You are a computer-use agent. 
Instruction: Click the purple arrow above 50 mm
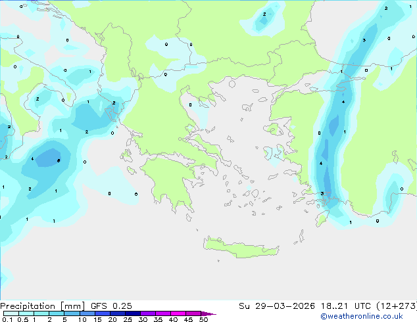[208, 313]
